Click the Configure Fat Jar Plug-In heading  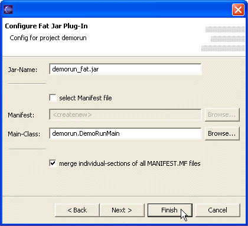46,26
